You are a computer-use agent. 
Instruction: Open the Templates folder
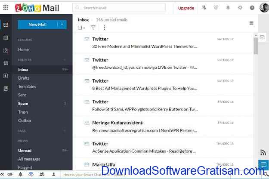tap(27, 86)
